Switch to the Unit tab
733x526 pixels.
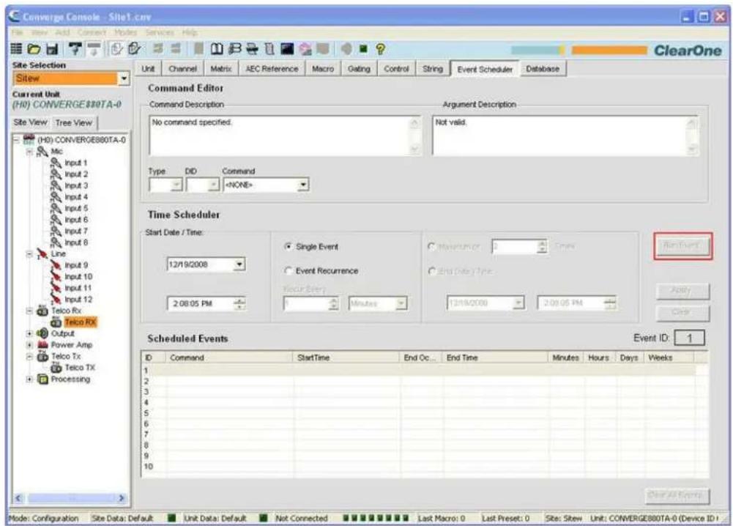coord(148,69)
